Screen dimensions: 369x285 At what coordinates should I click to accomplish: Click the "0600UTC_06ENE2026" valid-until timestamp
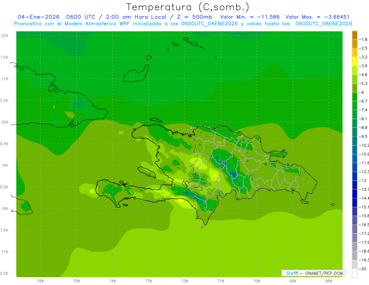[x=324, y=24]
